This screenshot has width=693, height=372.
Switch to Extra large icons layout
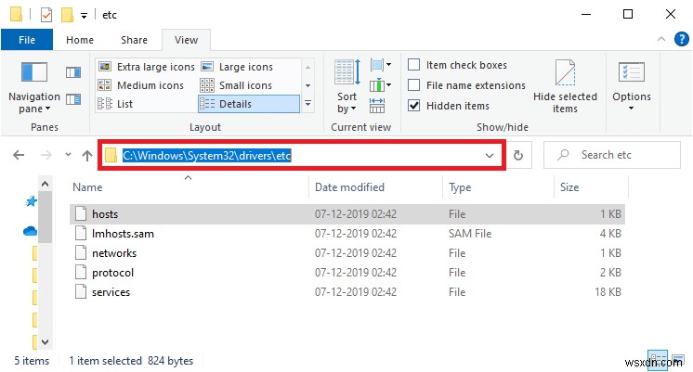[x=147, y=67]
